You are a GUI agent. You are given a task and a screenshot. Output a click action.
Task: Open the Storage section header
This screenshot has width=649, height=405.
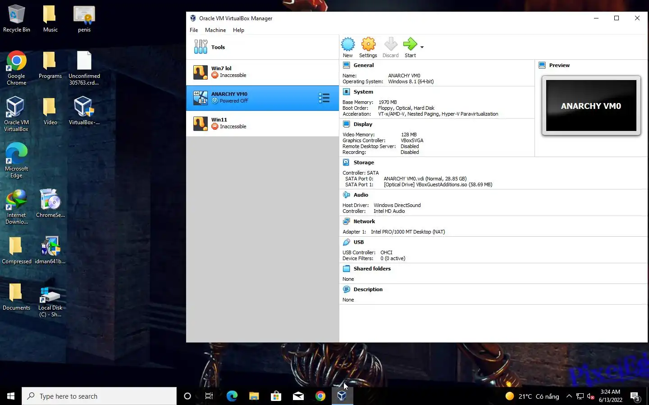click(364, 162)
